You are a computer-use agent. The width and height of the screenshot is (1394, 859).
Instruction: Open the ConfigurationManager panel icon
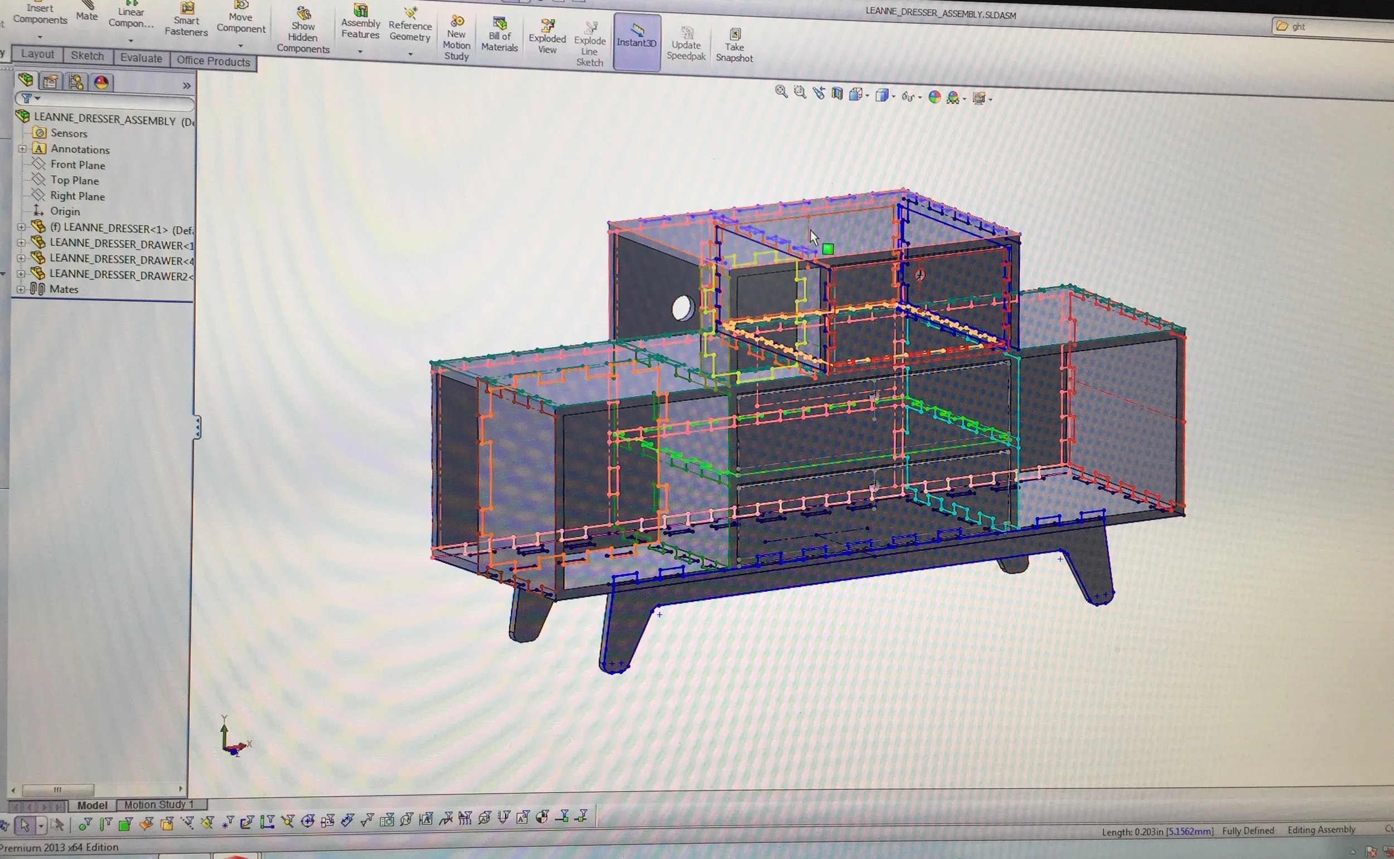coord(76,82)
